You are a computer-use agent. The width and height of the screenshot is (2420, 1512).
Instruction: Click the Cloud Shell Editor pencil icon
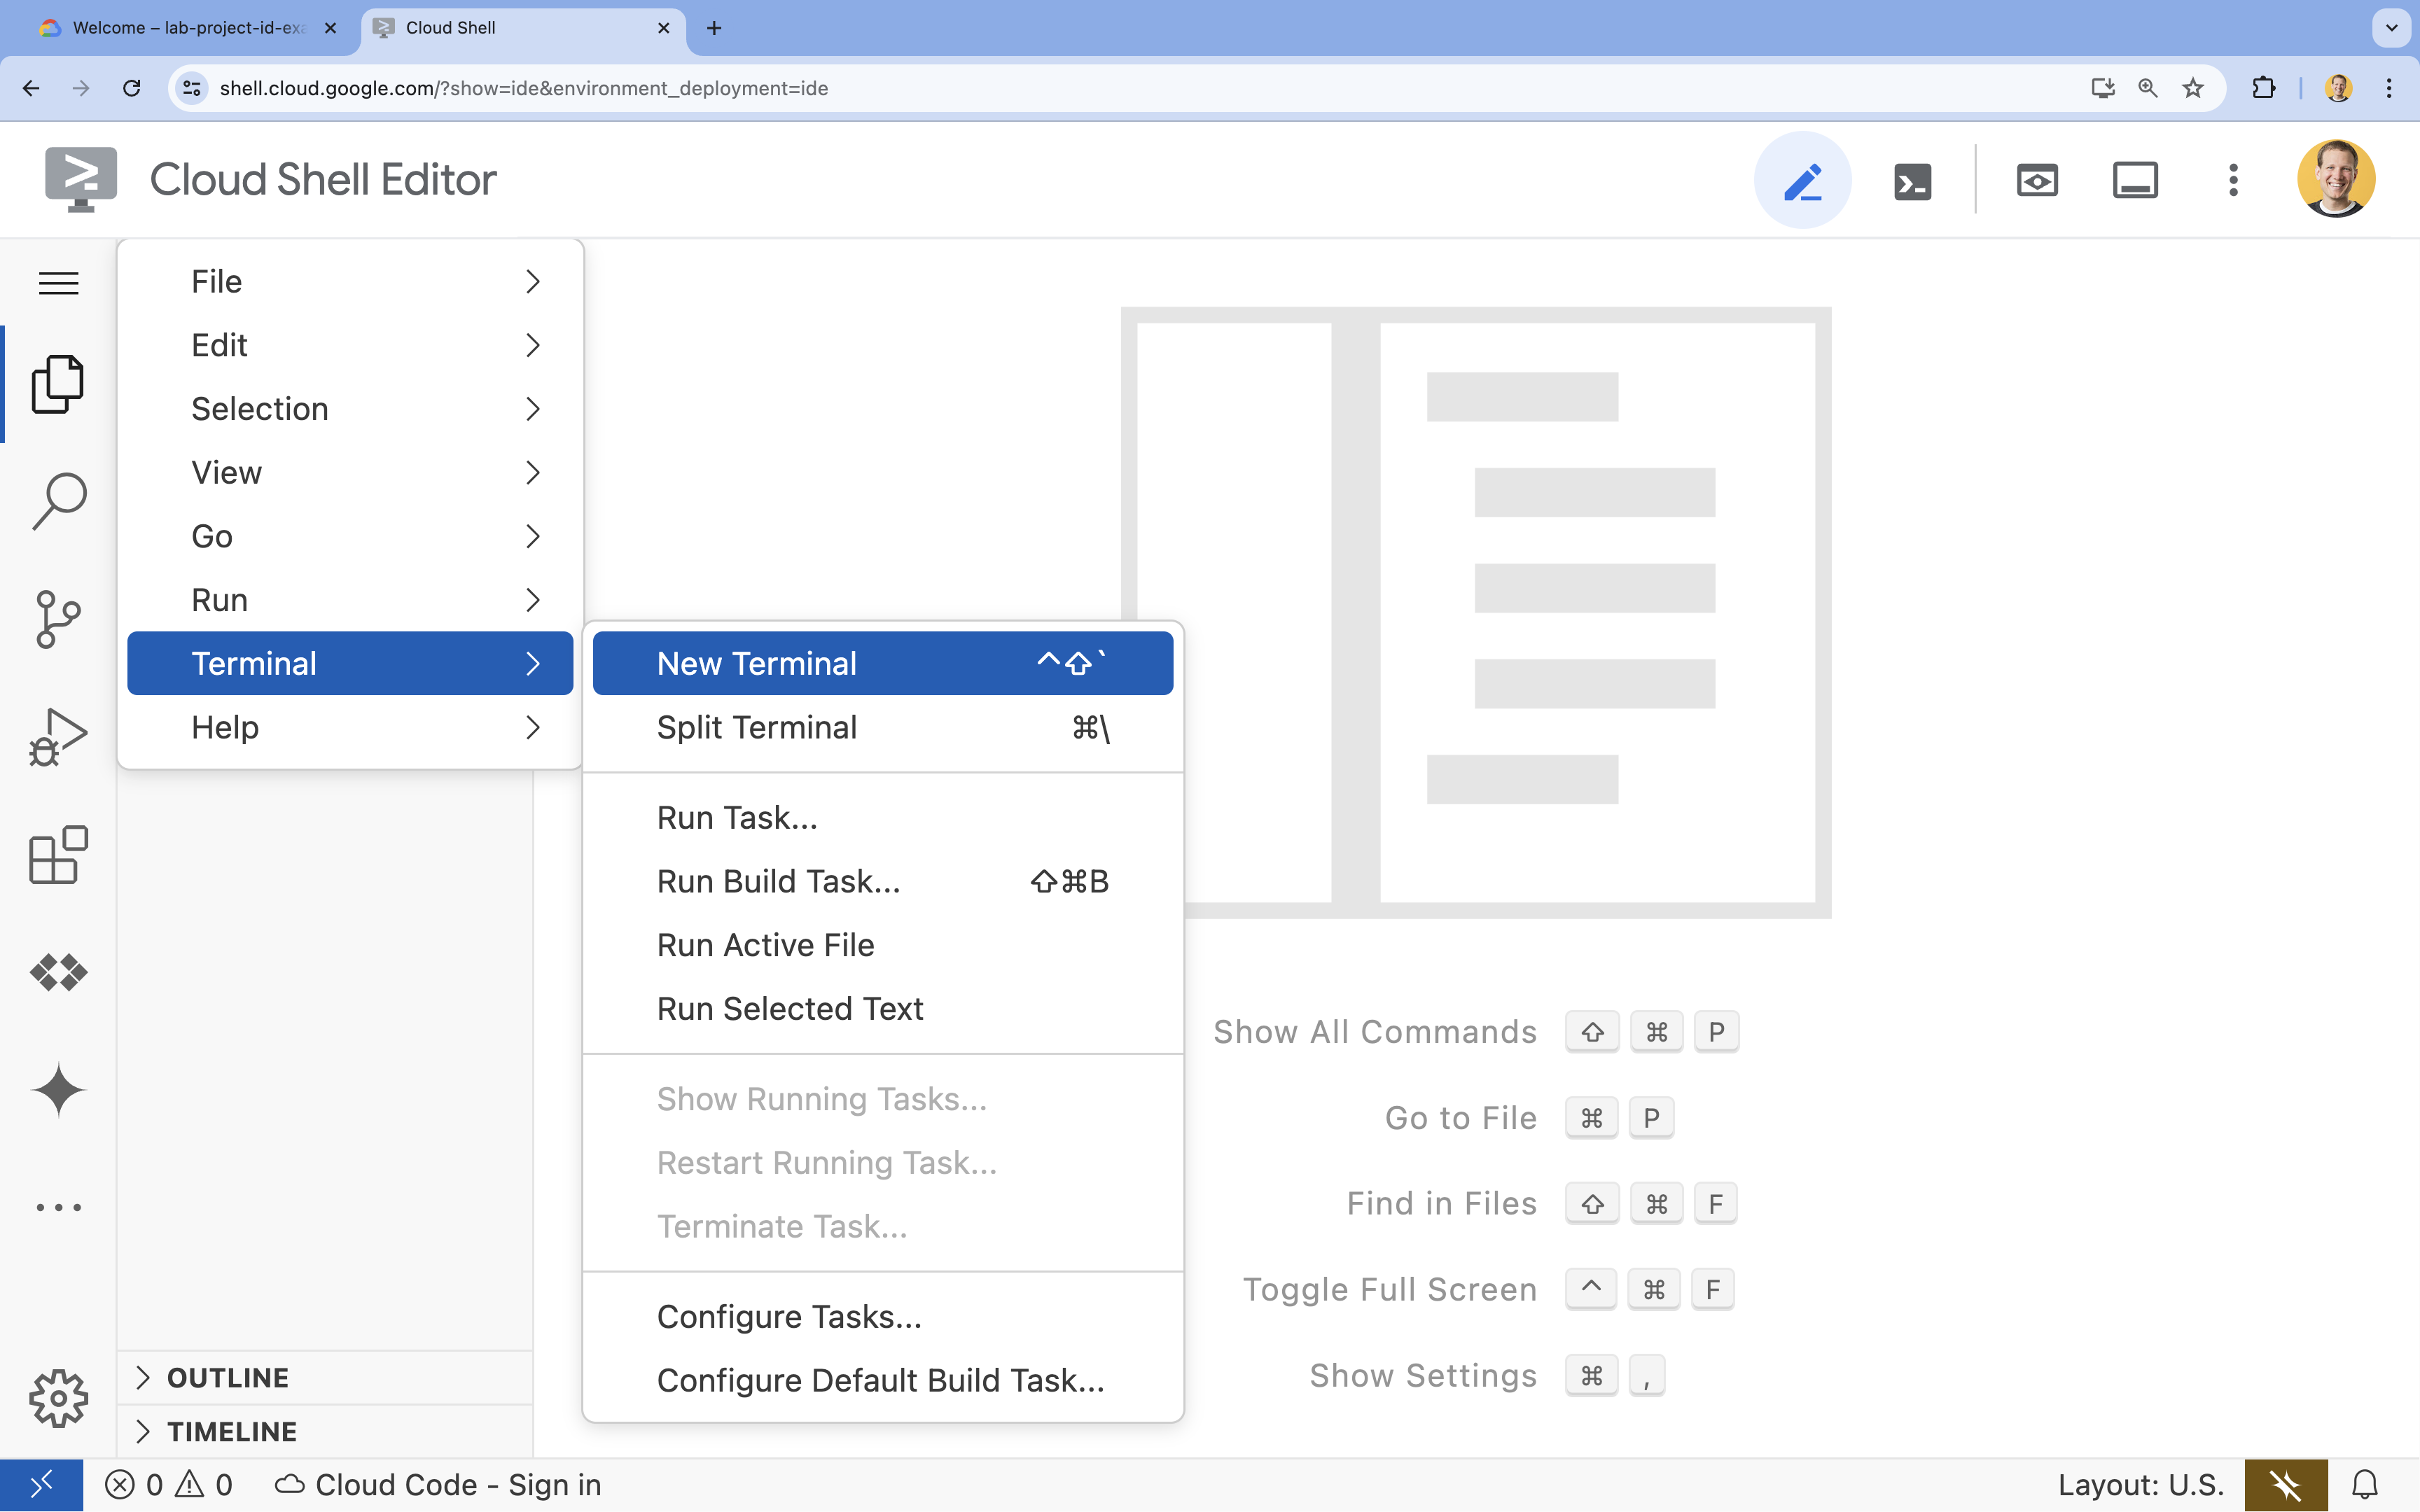click(1802, 179)
